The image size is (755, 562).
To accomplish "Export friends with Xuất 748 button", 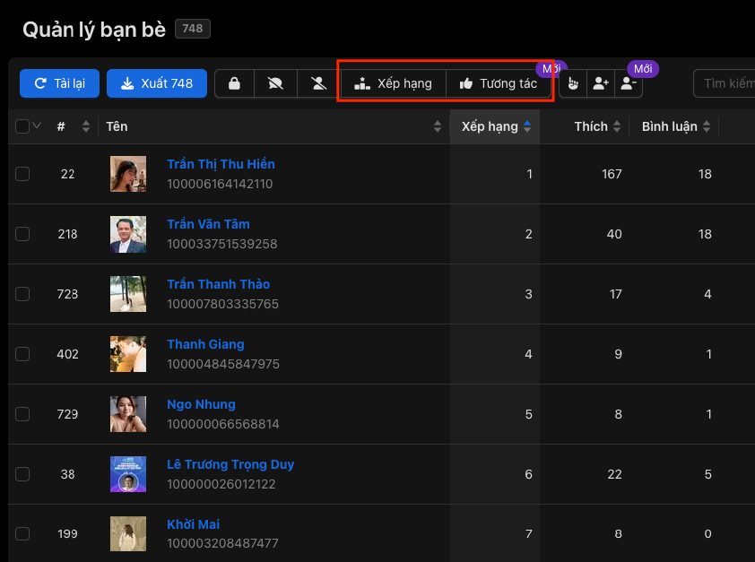I will coord(157,83).
